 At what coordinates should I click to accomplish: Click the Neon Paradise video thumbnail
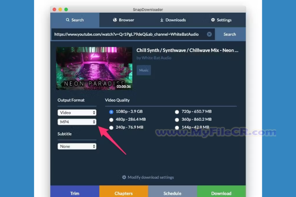94,68
